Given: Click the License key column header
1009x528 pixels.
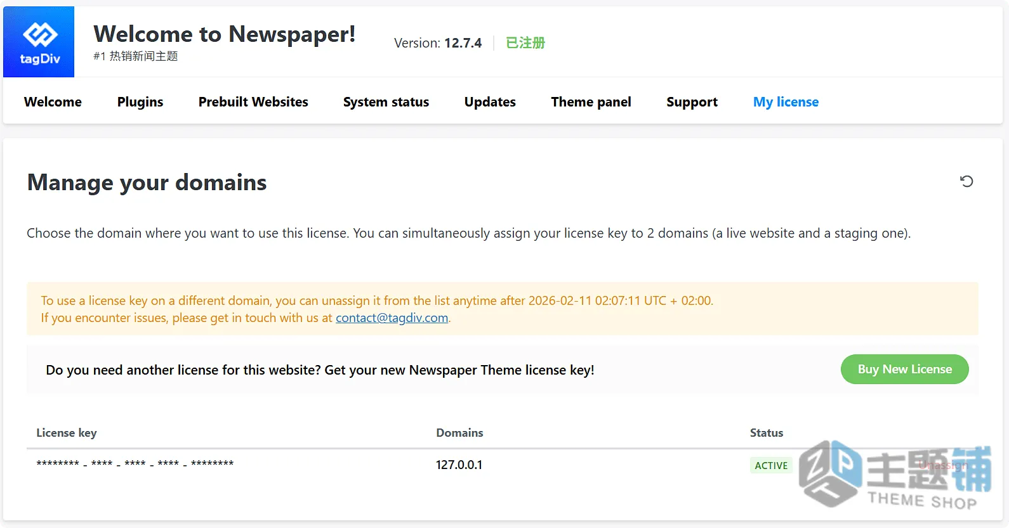Looking at the screenshot, I should coord(67,433).
